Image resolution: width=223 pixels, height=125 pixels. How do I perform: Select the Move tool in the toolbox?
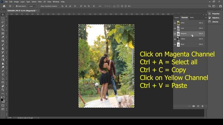coord(3,15)
